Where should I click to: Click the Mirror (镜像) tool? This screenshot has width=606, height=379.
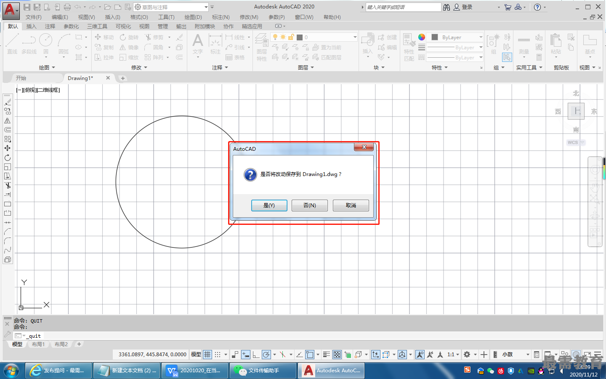pyautogui.click(x=129, y=47)
